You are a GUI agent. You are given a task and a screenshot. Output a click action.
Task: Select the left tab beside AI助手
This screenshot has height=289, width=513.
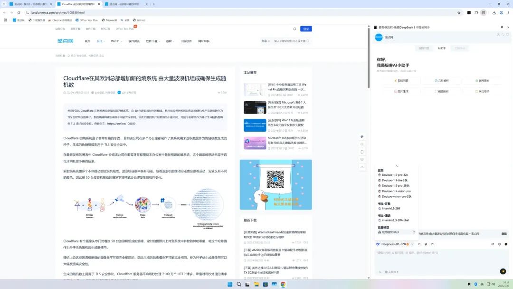424,48
